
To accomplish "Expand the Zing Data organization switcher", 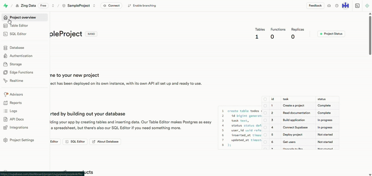I will (x=53, y=6).
